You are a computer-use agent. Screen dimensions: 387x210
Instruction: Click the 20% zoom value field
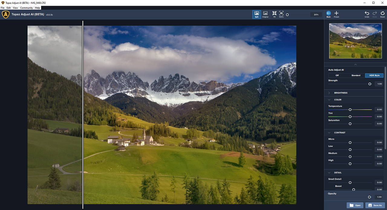point(316,14)
